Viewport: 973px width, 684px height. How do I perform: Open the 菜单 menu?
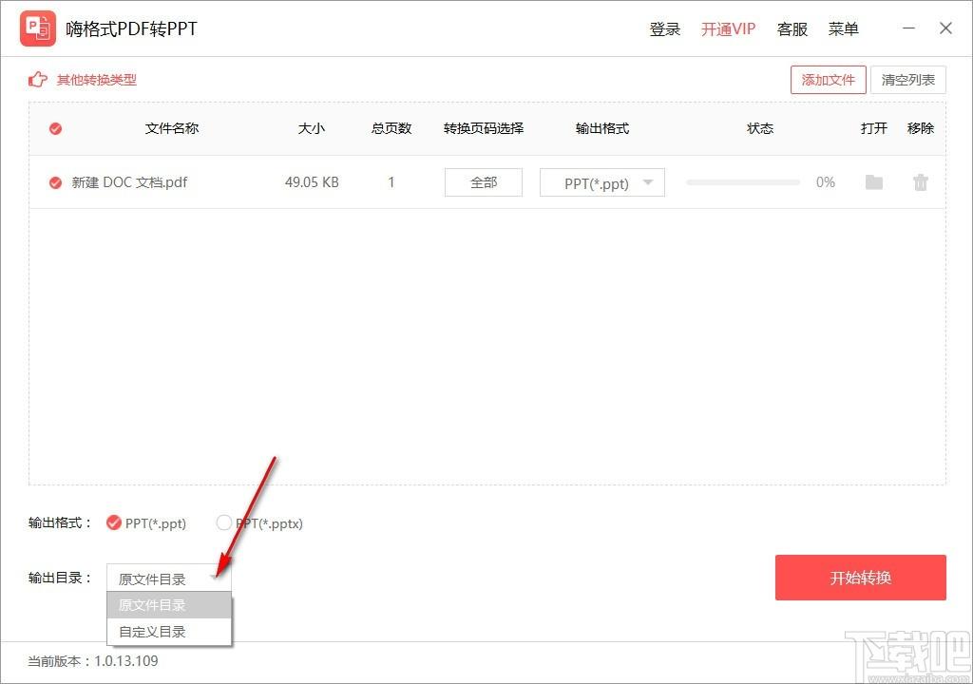click(844, 29)
